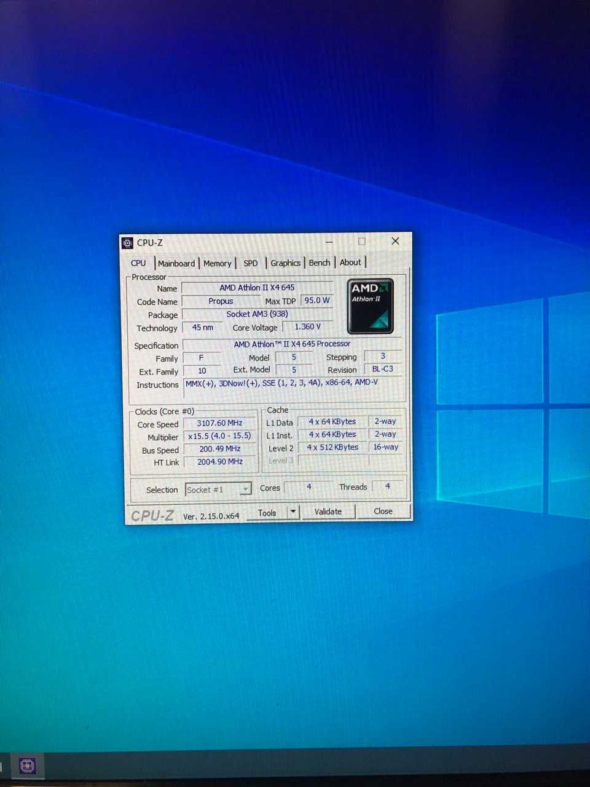Click the Name field AMD Athlon II X4 645
The width and height of the screenshot is (590, 787).
(257, 288)
